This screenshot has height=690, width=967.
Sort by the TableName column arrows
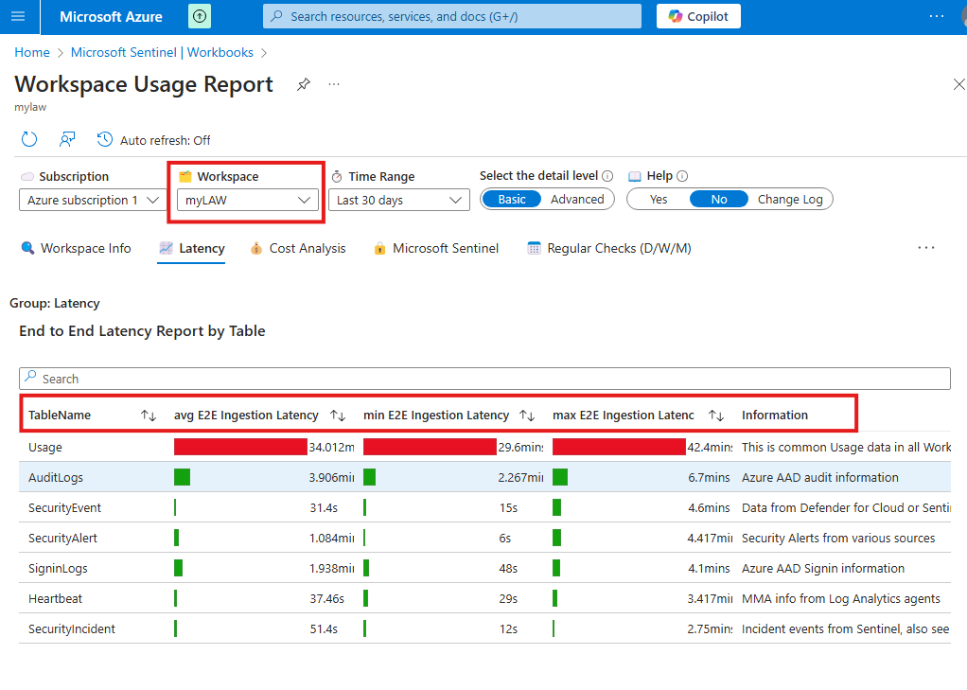148,416
